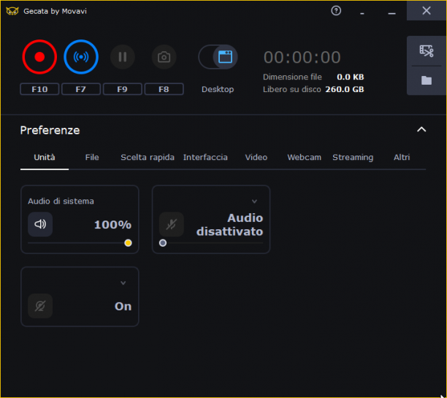The height and width of the screenshot is (398, 447).
Task: Select the Unità tab
Action: pyautogui.click(x=45, y=158)
